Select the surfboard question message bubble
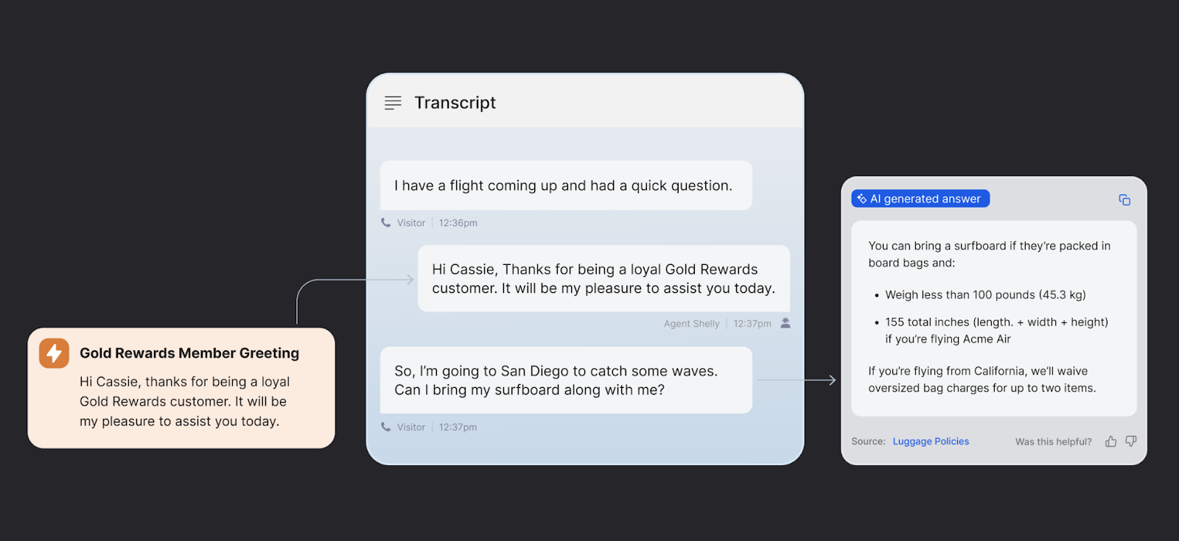The image size is (1179, 541). point(566,381)
